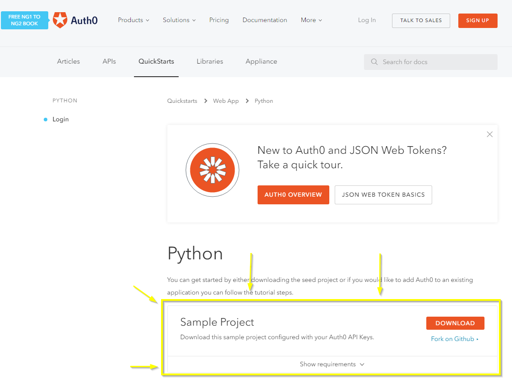Click the Sign Up button
Viewport: 512px width, 378px height.
(478, 21)
